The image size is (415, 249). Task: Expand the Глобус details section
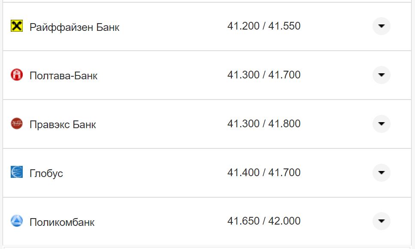pyautogui.click(x=381, y=173)
